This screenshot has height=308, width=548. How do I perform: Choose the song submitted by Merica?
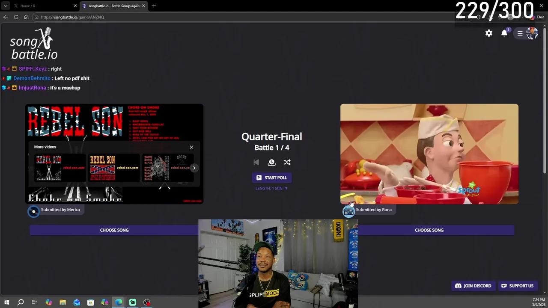pos(114,230)
